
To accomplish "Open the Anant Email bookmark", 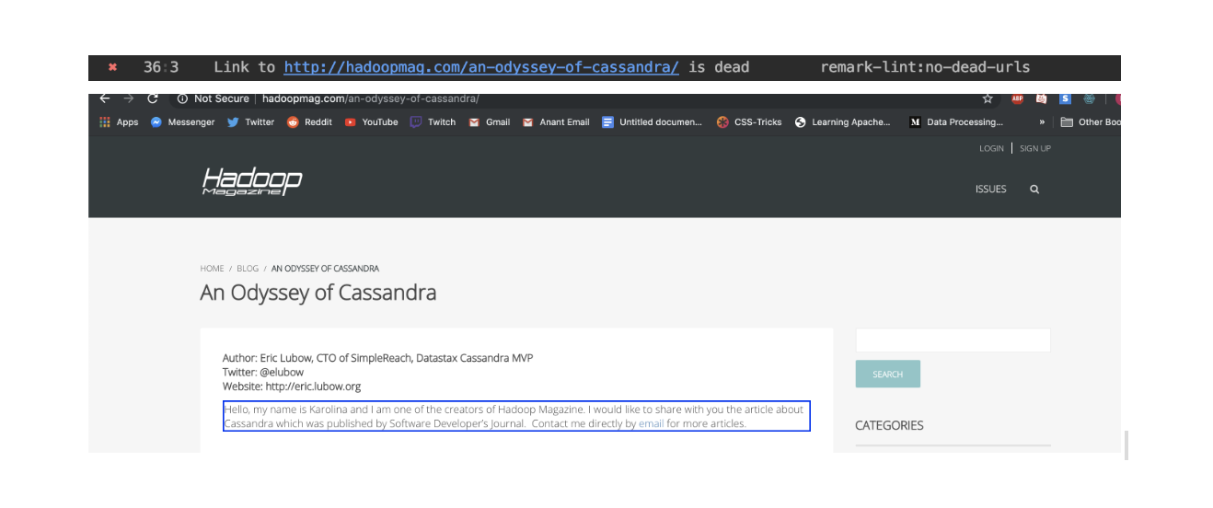I will [x=556, y=121].
